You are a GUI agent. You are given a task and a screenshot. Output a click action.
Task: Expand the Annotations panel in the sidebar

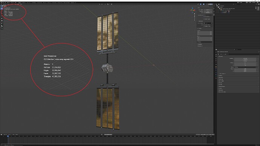pyautogui.click(x=200, y=46)
